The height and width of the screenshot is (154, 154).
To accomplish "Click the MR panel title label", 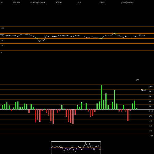I will pos(137,80).
